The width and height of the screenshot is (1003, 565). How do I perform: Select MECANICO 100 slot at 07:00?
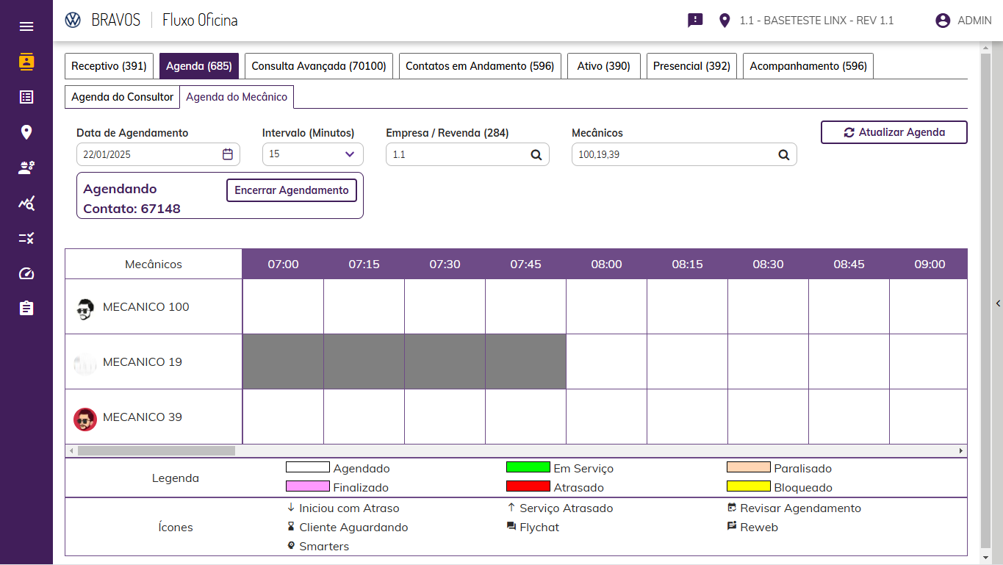[x=283, y=306]
